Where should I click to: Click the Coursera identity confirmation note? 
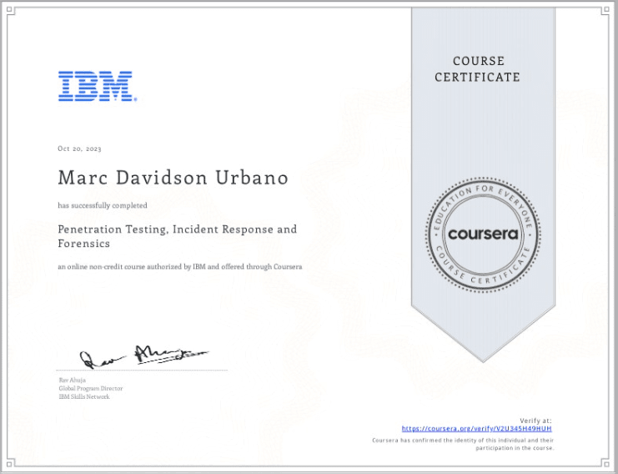coord(463,444)
